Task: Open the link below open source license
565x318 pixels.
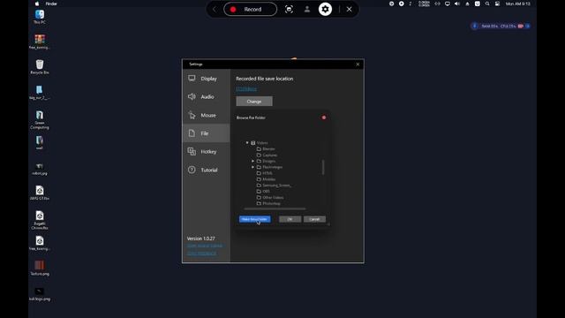Action: coord(202,253)
